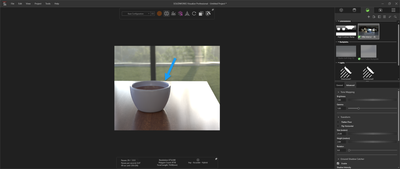400x169 pixels.
Task: Click the Gamma slider handle
Action: tap(358, 108)
